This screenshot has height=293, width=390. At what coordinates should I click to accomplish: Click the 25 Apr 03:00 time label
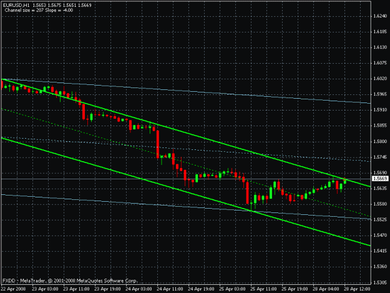point(232,289)
